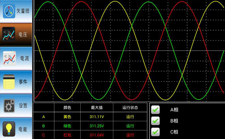Open the yellow notepad events icon
The width and height of the screenshot is (225, 139).
click(x=9, y=82)
